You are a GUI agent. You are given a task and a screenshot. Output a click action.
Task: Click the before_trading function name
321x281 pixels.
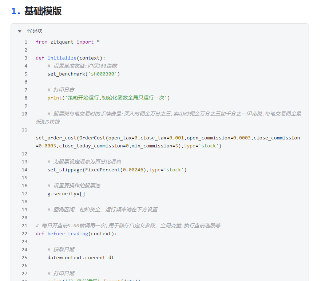[68, 234]
